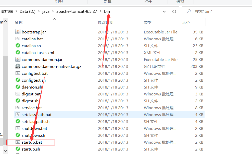Click navigation pane scroll down arrow

click(x=5, y=151)
